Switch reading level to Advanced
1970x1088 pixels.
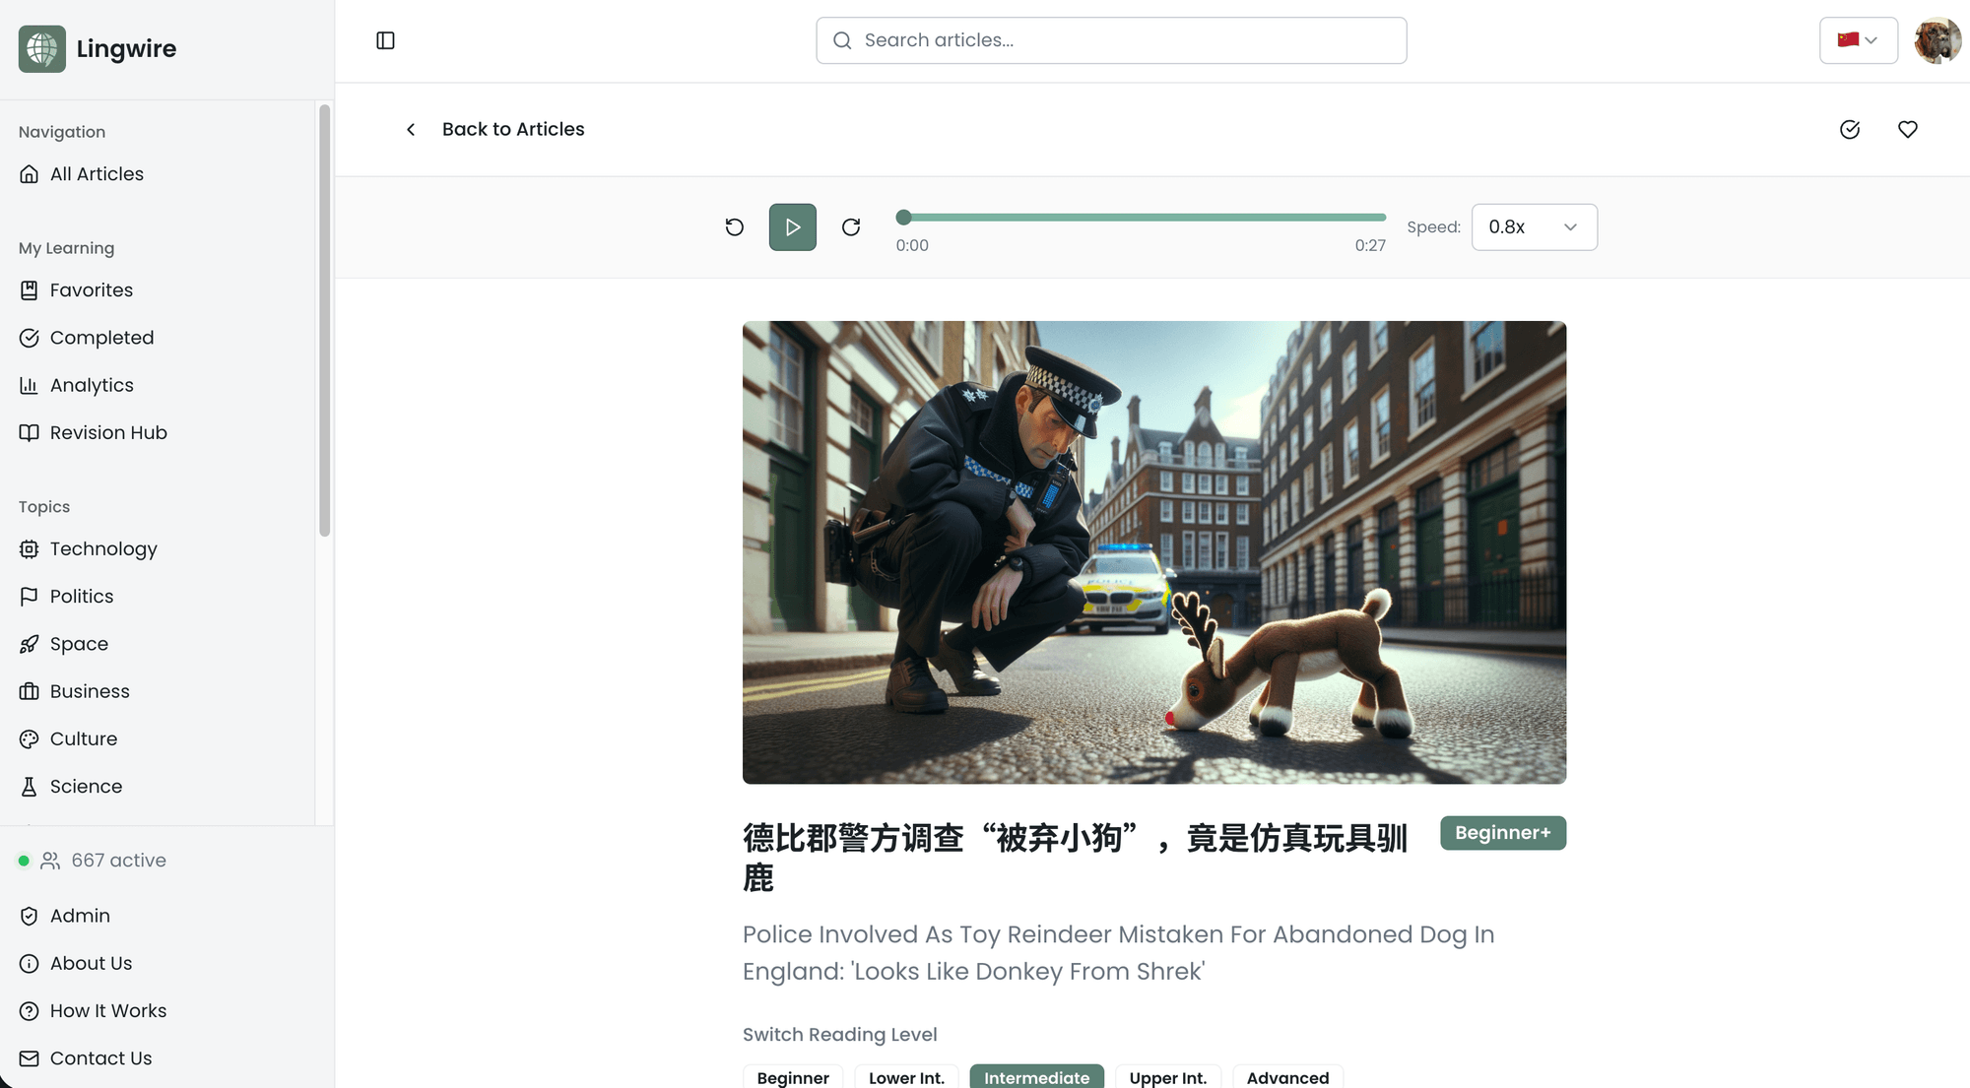pyautogui.click(x=1287, y=1077)
